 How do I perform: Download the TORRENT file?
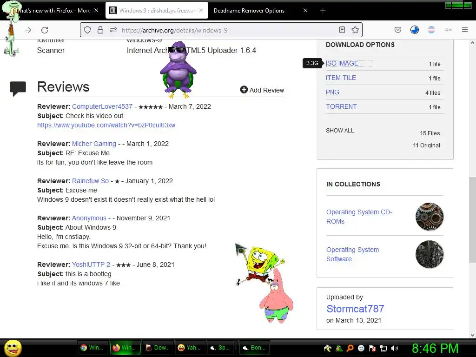(341, 106)
